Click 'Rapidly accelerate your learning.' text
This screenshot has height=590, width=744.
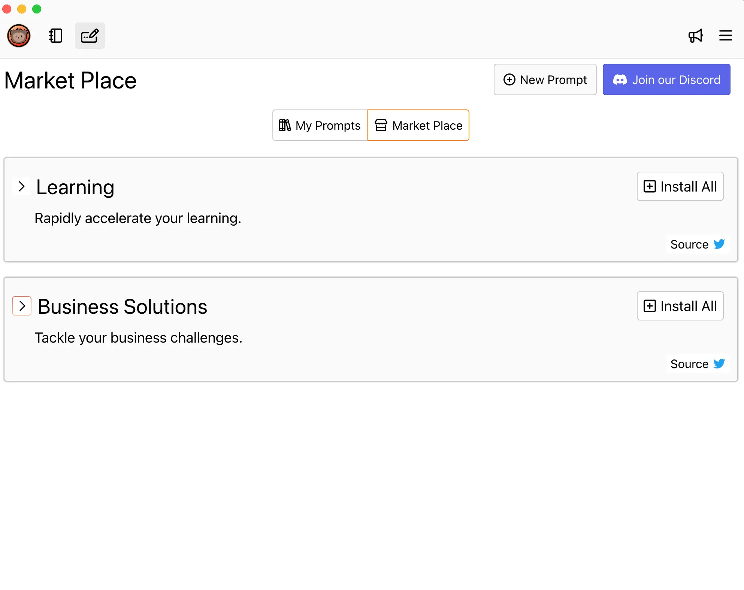(x=138, y=218)
